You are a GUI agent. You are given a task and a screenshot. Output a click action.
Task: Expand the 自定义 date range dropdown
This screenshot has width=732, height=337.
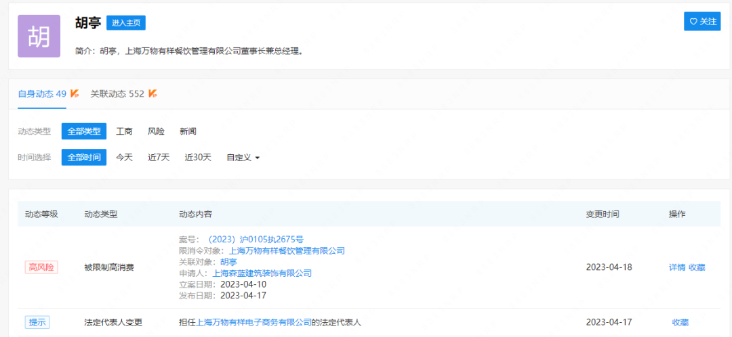pyautogui.click(x=243, y=158)
